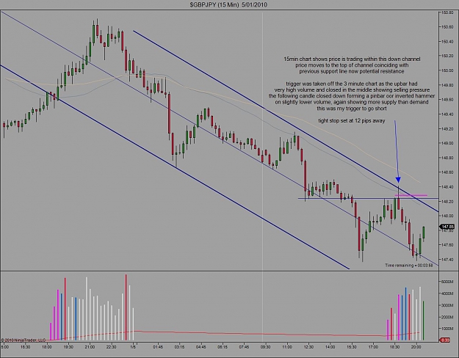Click the 01:45 time axis label
Screen dimensions: 459x358
pyautogui.click(x=158, y=347)
